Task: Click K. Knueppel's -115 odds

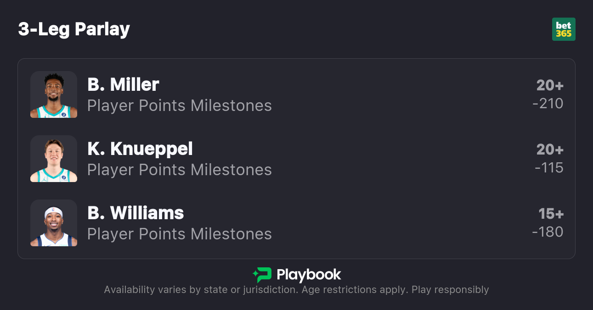Action: click(549, 168)
